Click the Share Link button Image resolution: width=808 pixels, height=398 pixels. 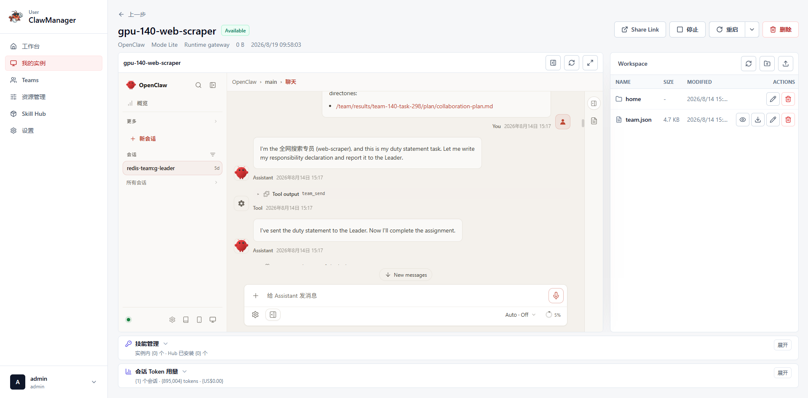[x=640, y=29]
